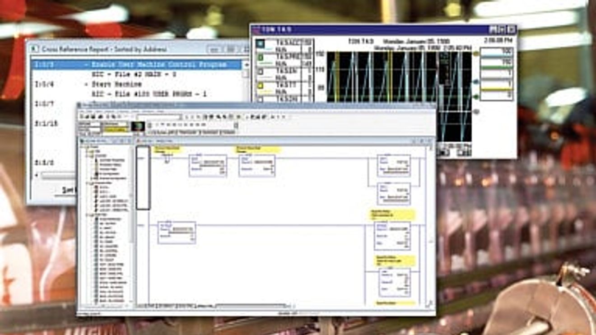Toggle the T4:5/EN pen checkbox in trend window

260,71
